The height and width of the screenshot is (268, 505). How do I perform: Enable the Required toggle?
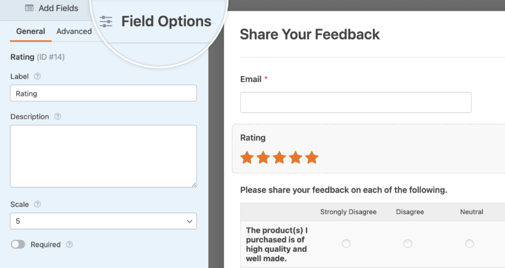pyautogui.click(x=18, y=245)
